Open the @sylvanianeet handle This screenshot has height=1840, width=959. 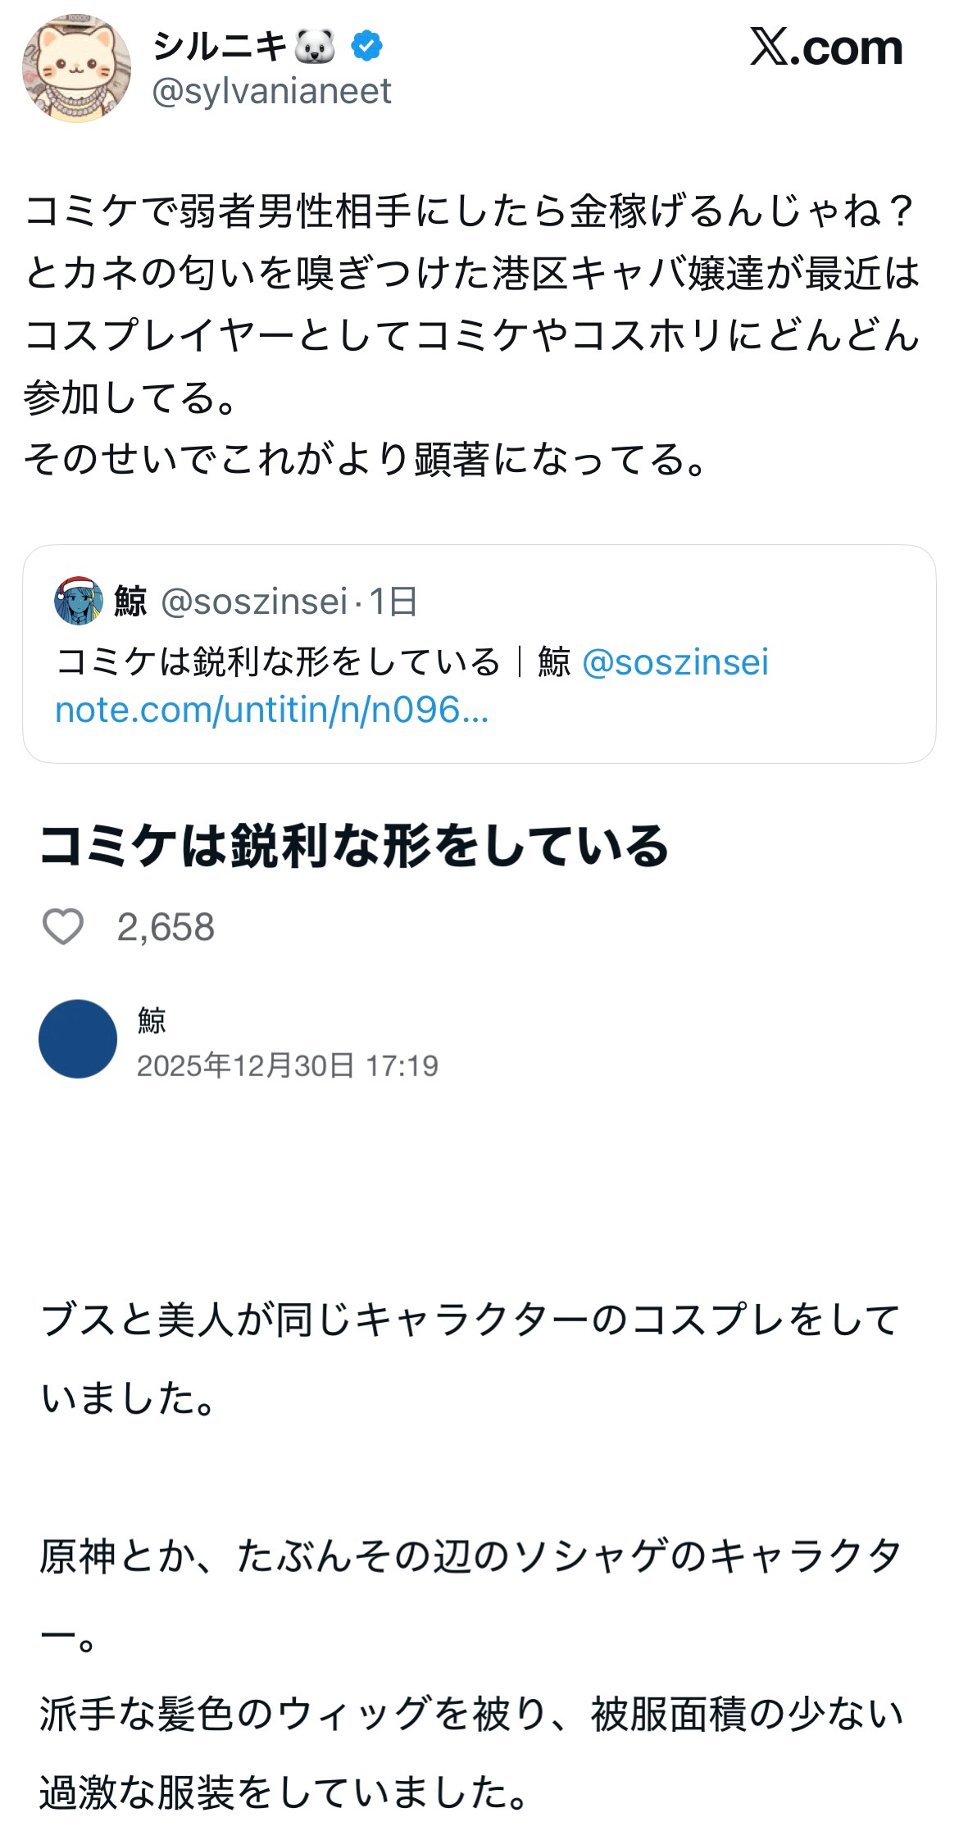[271, 91]
